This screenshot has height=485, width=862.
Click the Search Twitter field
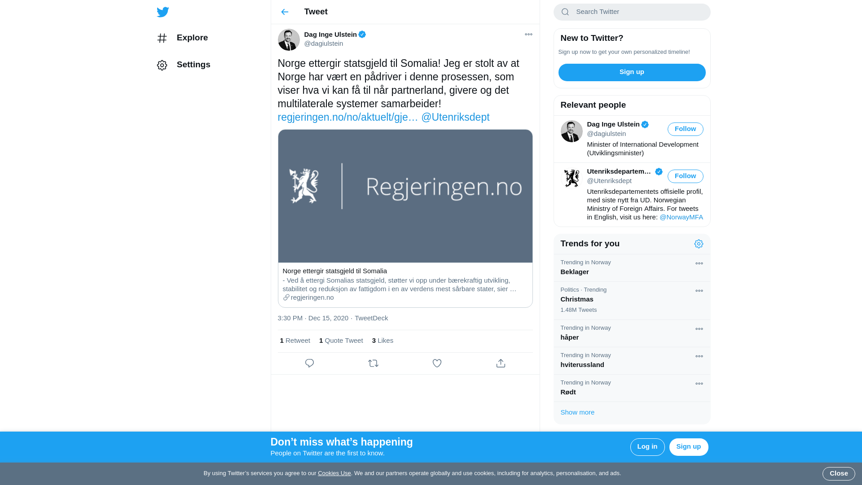[632, 12]
